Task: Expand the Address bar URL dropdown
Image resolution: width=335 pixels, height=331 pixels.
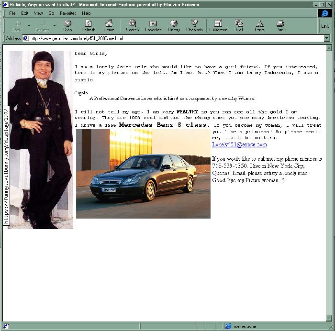Action: pos(327,38)
